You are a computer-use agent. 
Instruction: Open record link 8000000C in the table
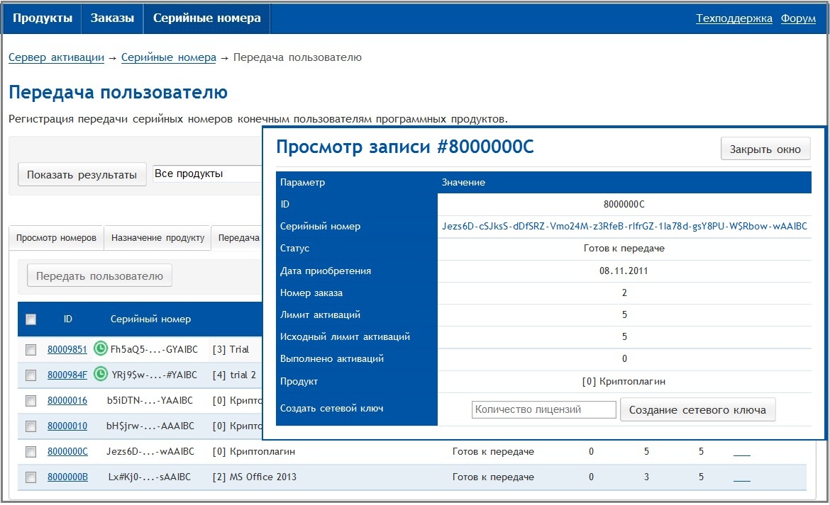pyautogui.click(x=67, y=451)
